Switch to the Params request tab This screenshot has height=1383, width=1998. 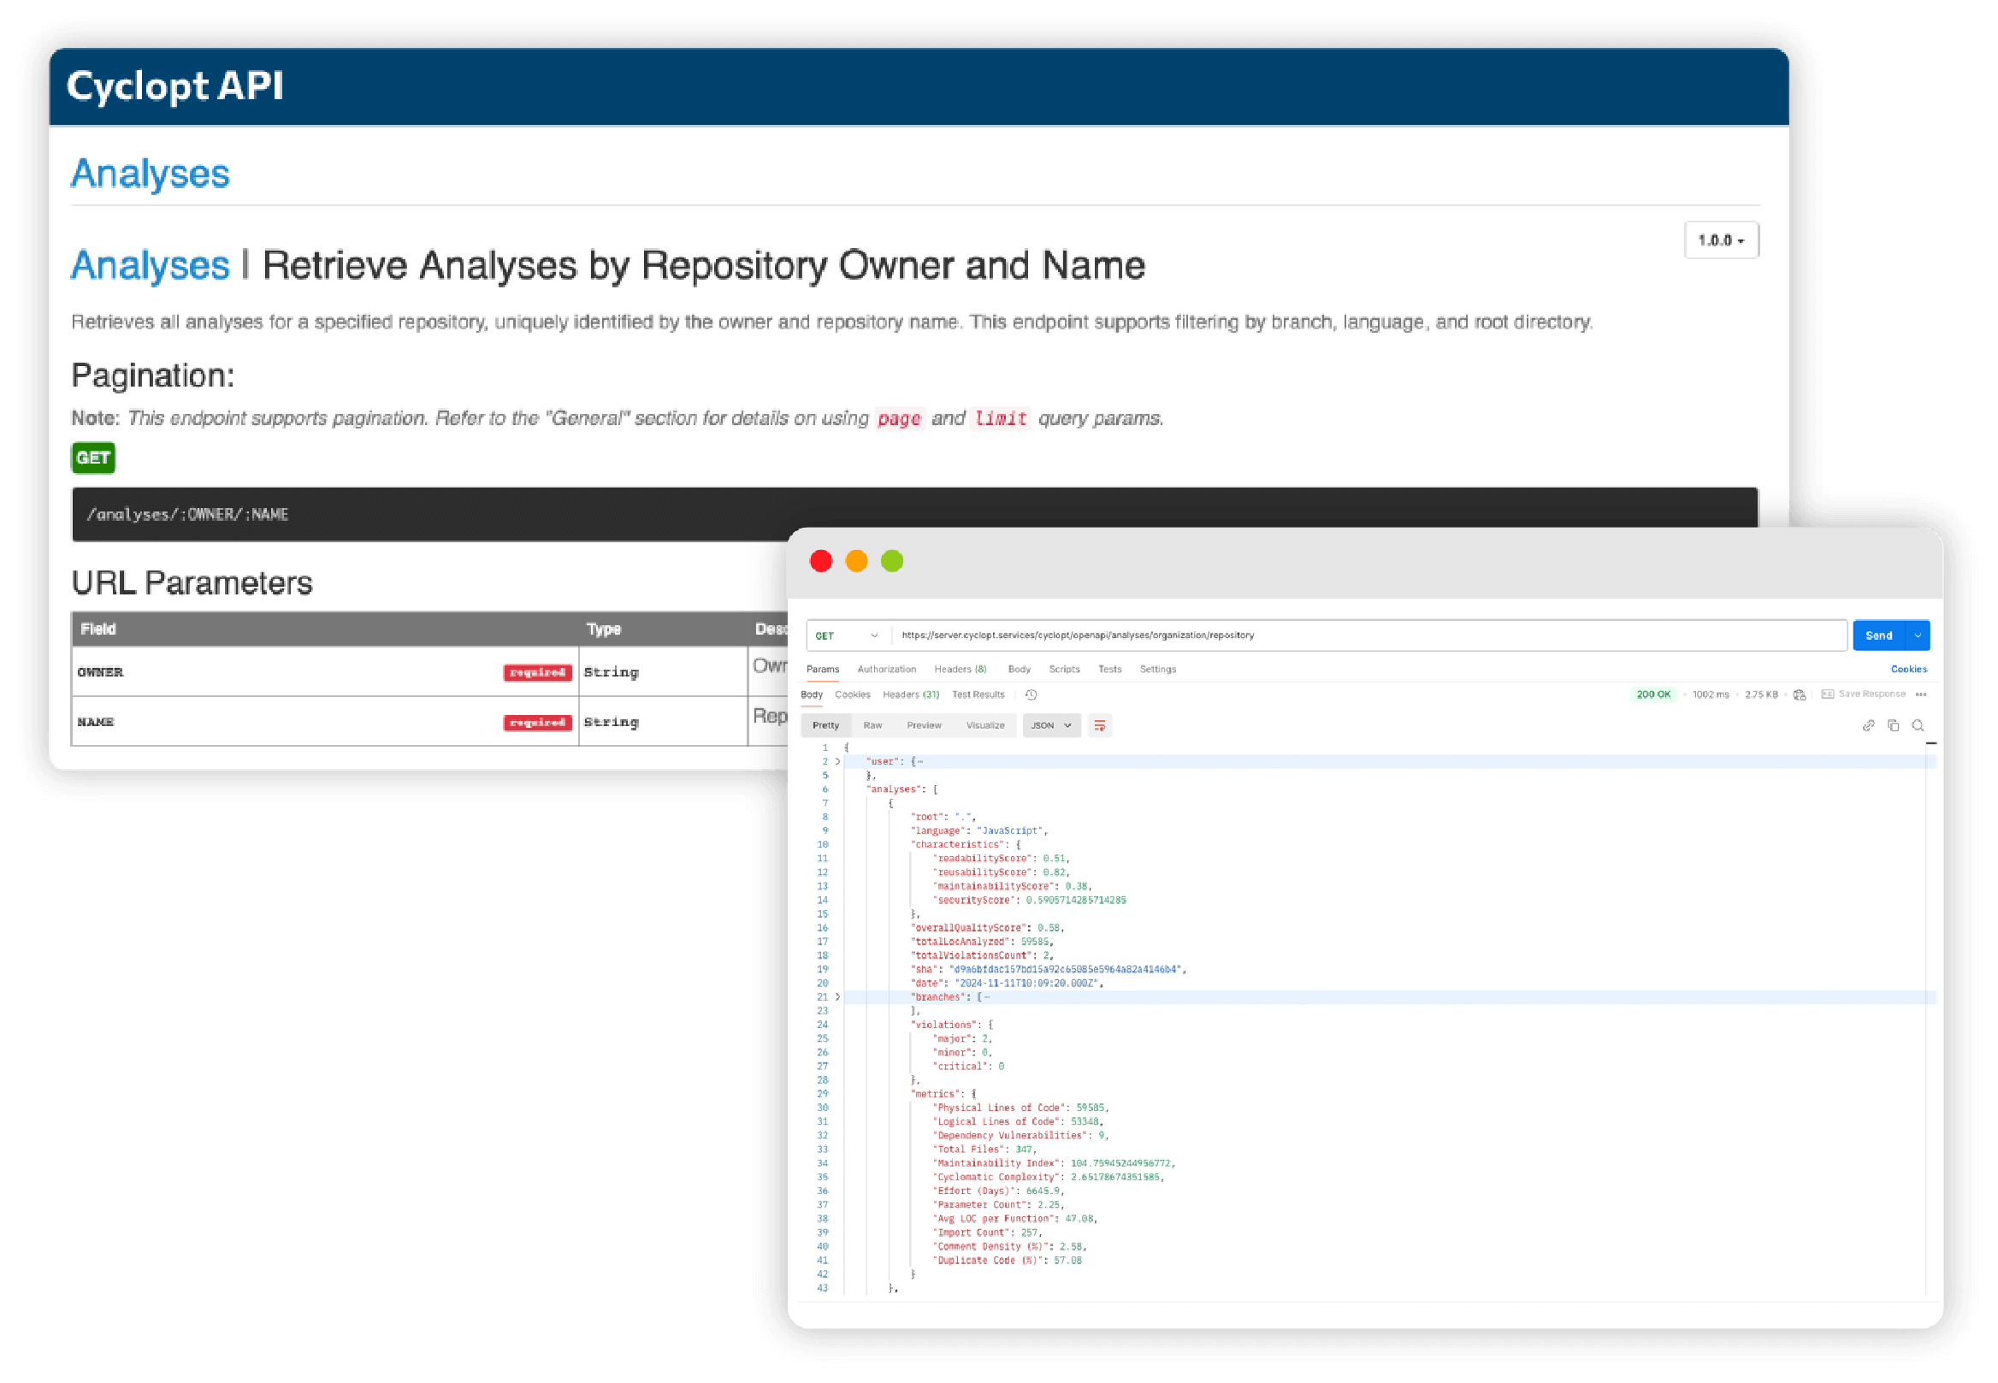coord(822,669)
